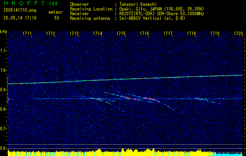The image size is (246, 156).
Task: Click the 1715 time axis marker
Action: tap(121, 33)
